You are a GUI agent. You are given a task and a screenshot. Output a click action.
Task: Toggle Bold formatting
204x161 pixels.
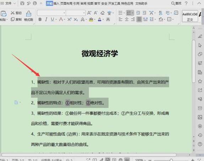(40, 20)
